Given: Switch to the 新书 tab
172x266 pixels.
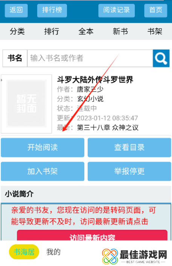Looking at the screenshot, I should [120, 32].
